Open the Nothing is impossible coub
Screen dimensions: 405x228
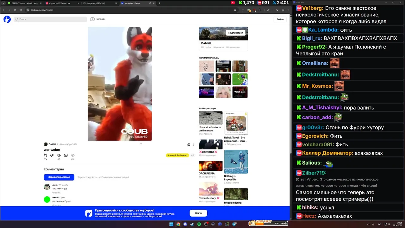236,161
